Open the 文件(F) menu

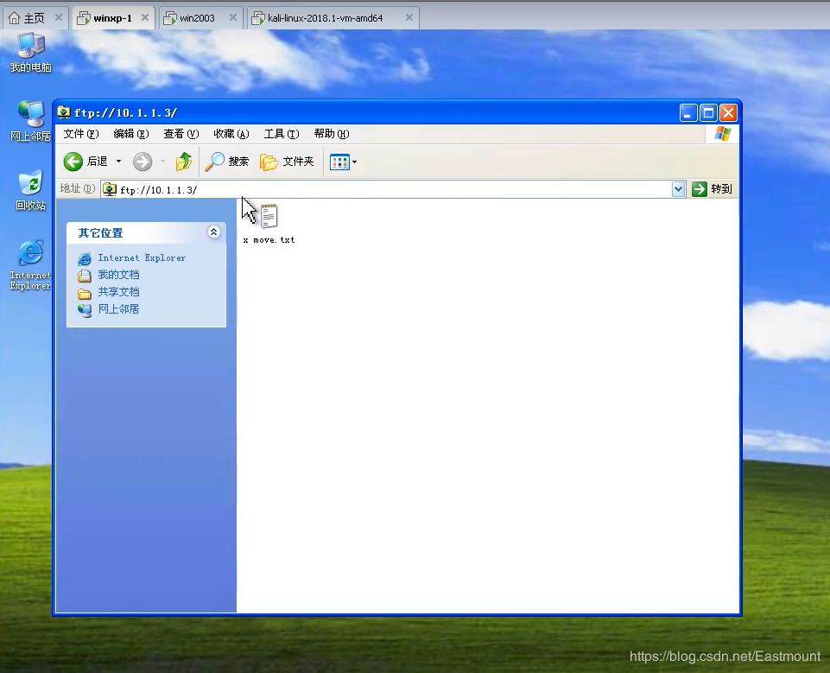pyautogui.click(x=80, y=134)
